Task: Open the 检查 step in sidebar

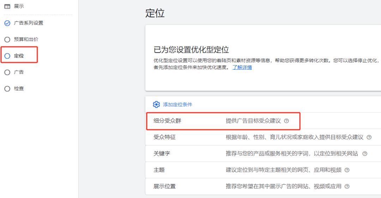Action: (x=19, y=89)
